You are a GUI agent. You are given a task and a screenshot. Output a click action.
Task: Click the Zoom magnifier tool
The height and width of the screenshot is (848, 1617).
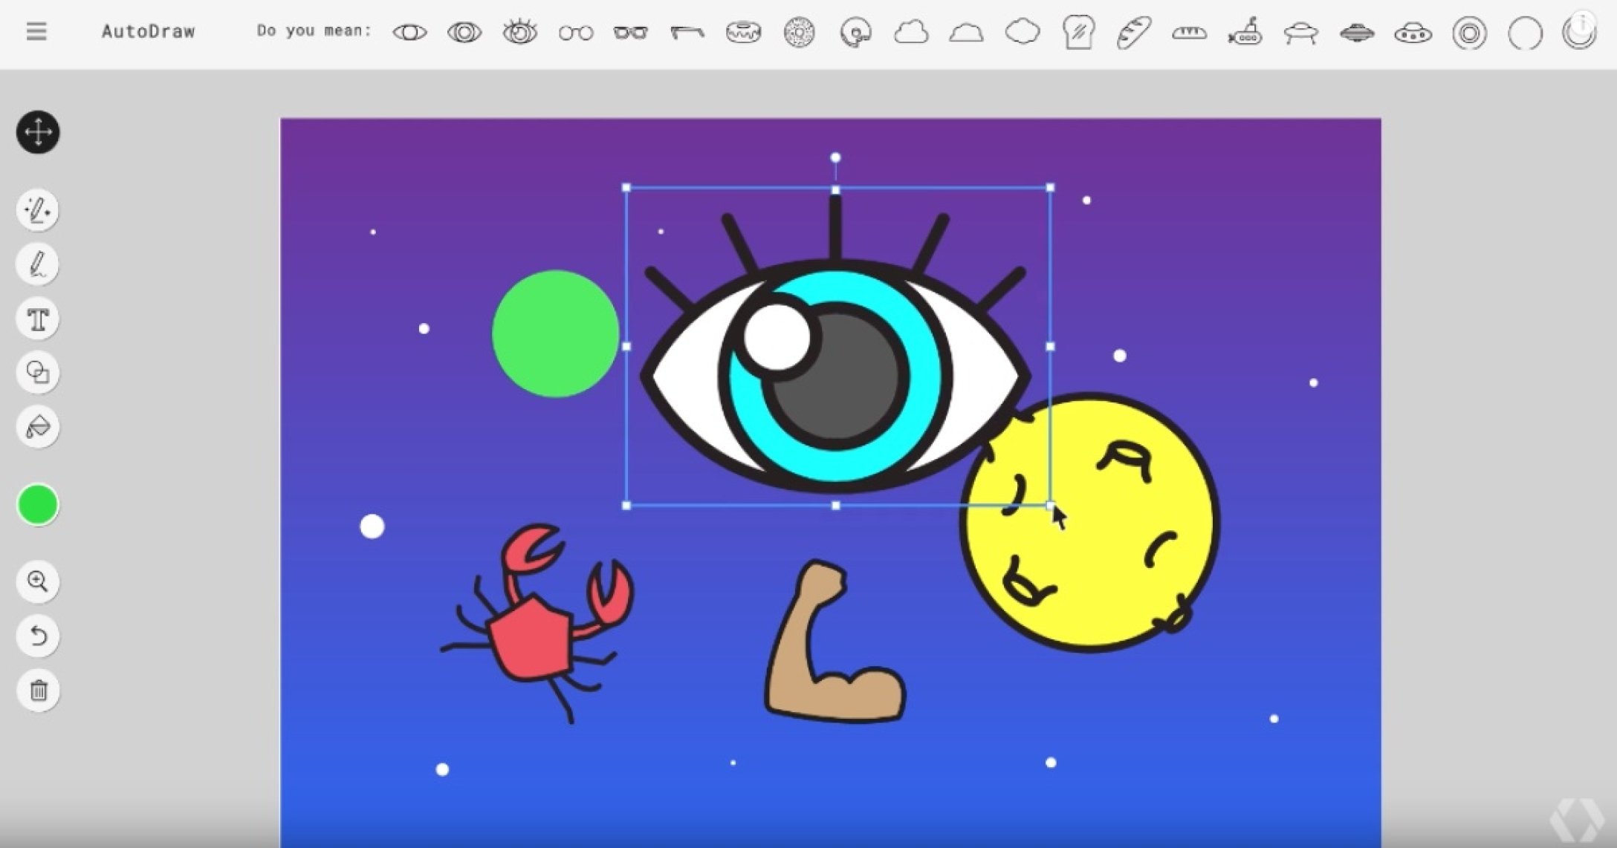point(38,581)
